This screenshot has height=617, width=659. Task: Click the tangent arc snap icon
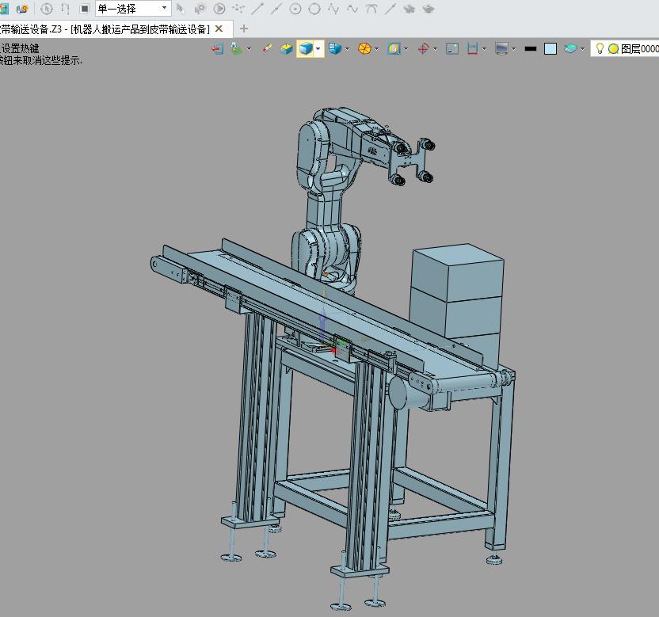[371, 9]
